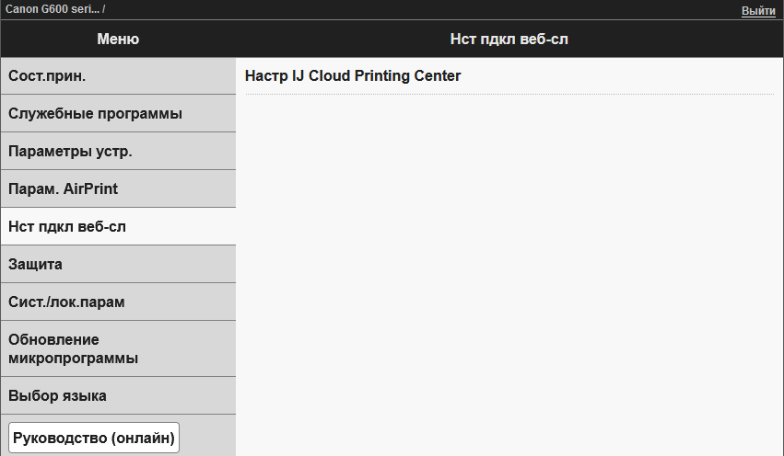Click empty sidebar space right of Руководство button
The image size is (784, 456).
tap(207, 439)
